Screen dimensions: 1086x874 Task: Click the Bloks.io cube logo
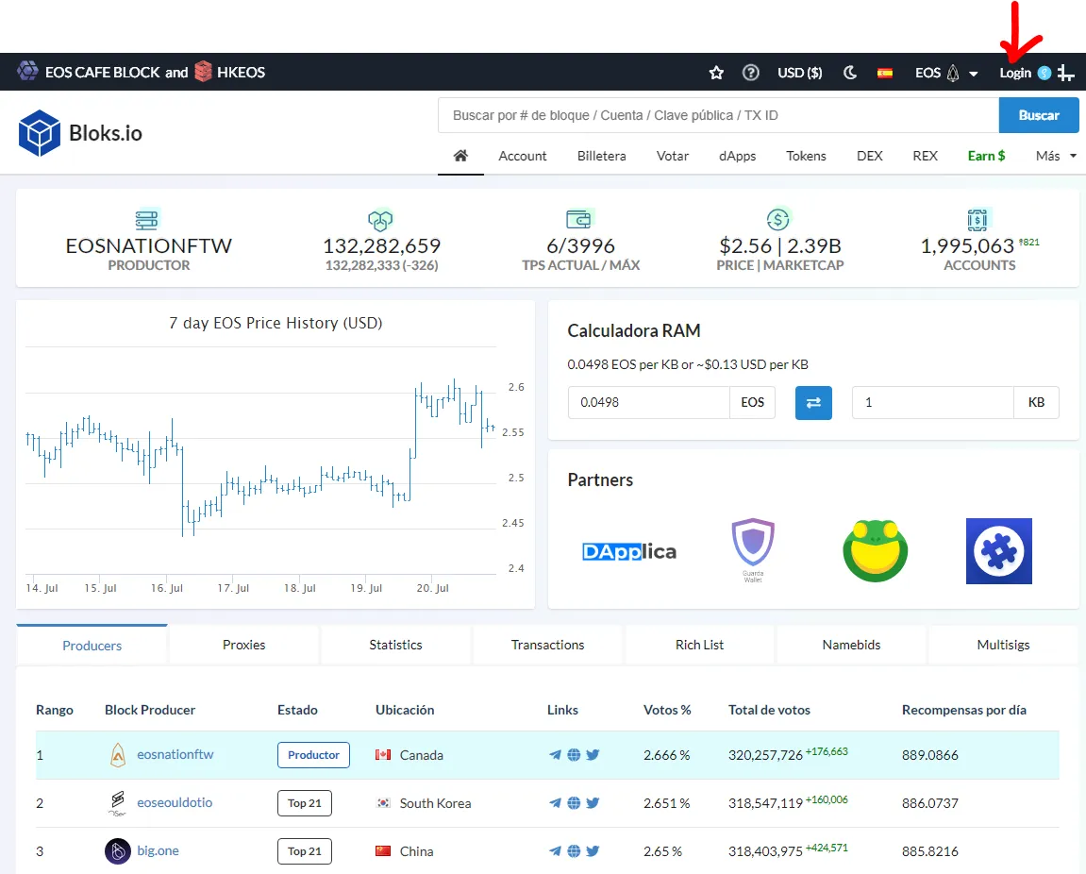coord(40,133)
